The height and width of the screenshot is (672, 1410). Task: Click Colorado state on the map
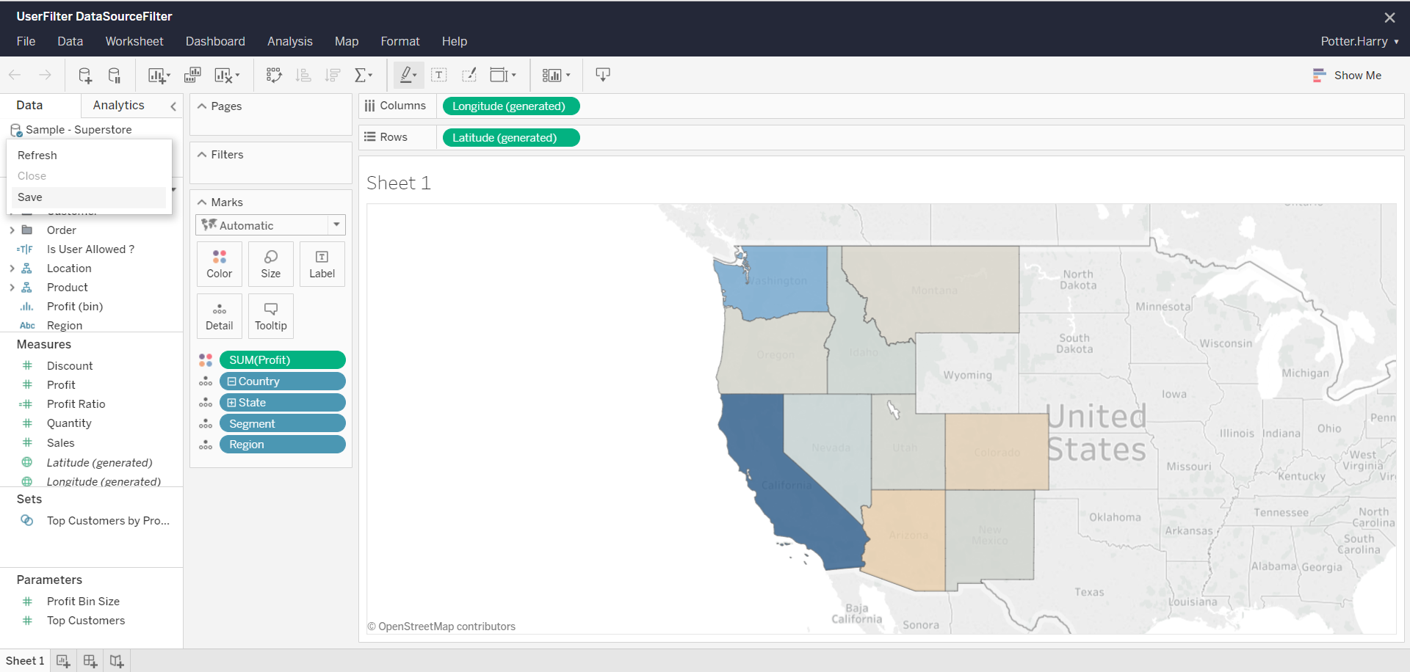point(997,452)
